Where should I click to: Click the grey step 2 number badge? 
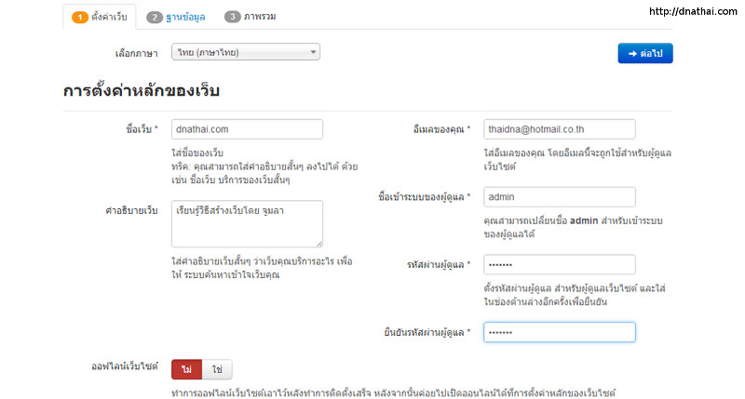(154, 17)
